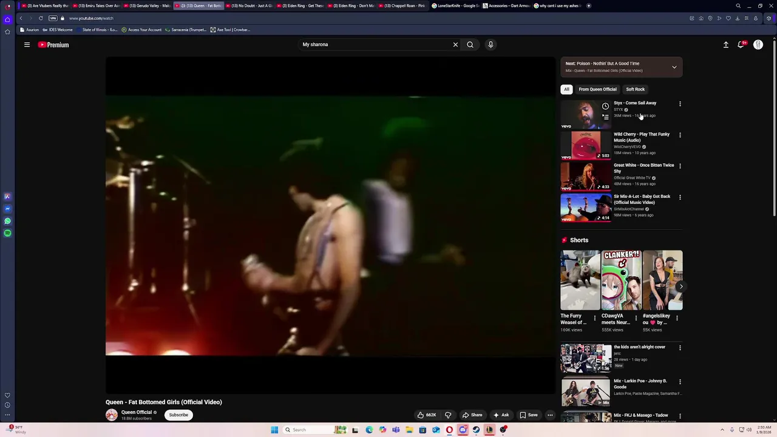
Task: Open 'Sarracenia (Trumpet...' bookmark
Action: point(186,30)
